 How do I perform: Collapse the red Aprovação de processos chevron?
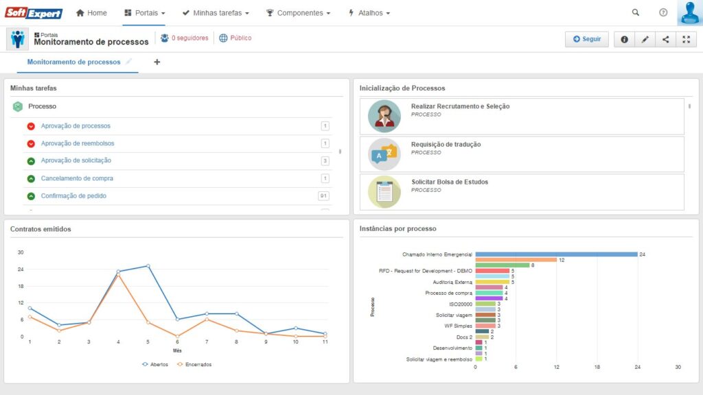pos(31,126)
